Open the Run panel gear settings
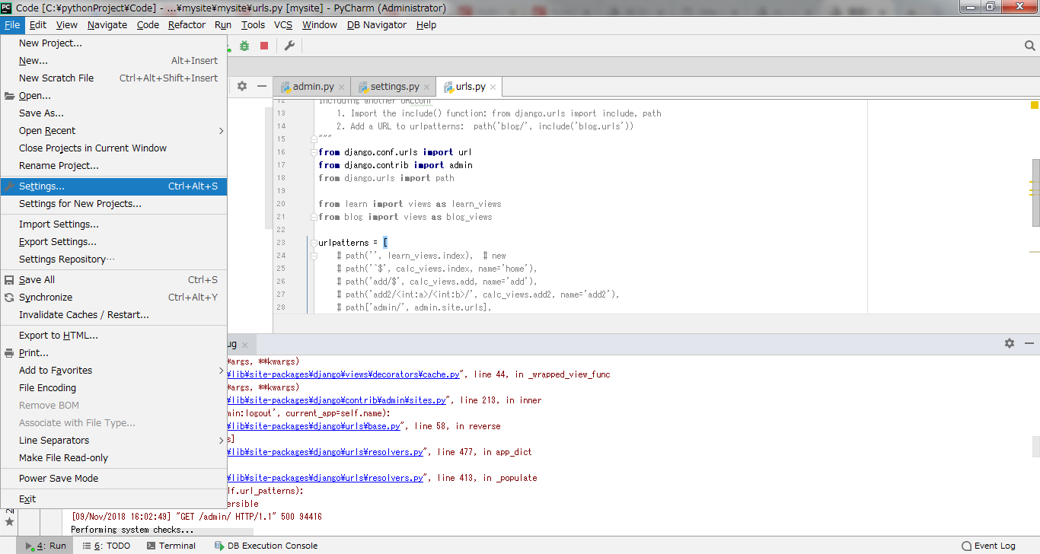The image size is (1040, 554). tap(1010, 343)
